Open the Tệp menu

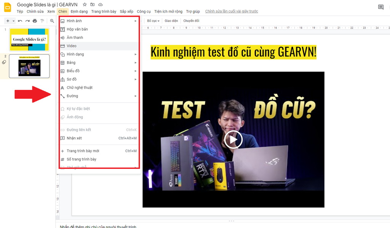(20, 11)
